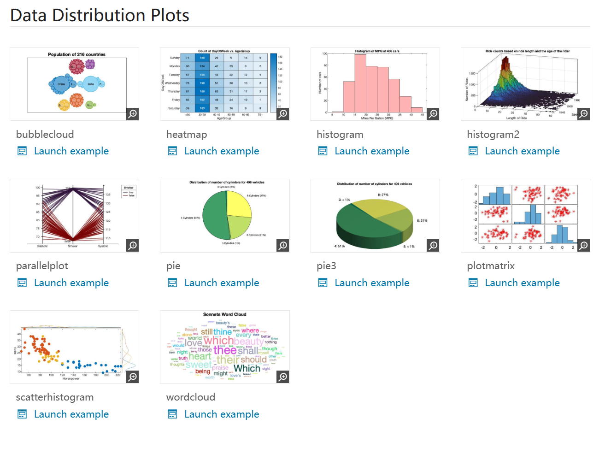Enlarge histogram plot via magnifier icon
Image resolution: width=599 pixels, height=454 pixels.
(x=433, y=114)
